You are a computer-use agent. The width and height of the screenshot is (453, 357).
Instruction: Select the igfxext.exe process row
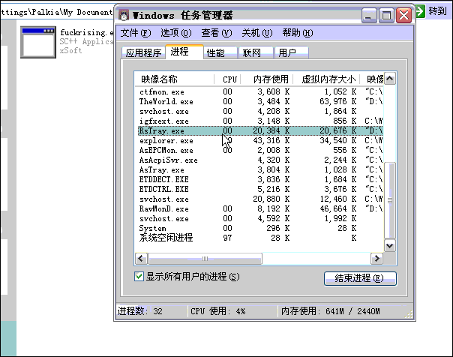[260, 121]
